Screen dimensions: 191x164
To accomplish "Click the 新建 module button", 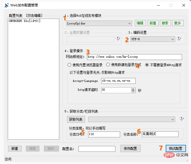I will pos(153,23).
